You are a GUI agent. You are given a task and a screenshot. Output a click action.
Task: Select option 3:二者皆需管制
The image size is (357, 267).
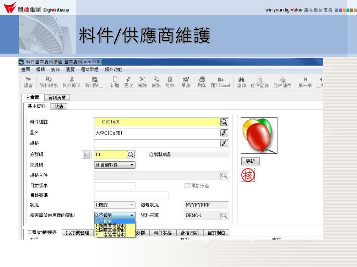[x=115, y=235]
